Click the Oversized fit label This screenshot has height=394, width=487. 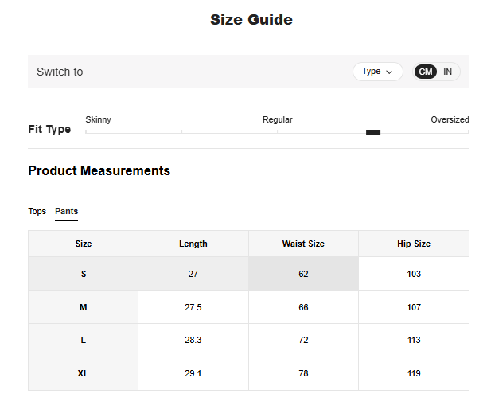click(x=450, y=119)
